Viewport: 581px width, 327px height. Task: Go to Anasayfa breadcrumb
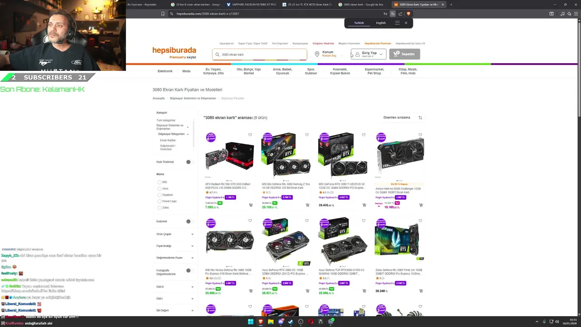(158, 99)
